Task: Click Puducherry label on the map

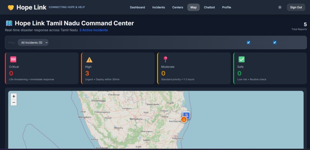Action: point(178,138)
